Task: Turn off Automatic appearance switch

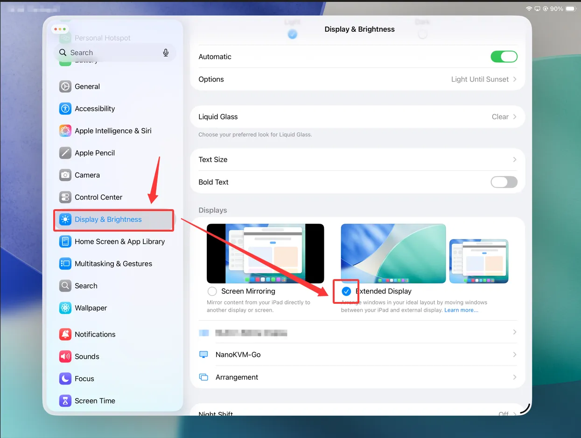Action: tap(504, 57)
